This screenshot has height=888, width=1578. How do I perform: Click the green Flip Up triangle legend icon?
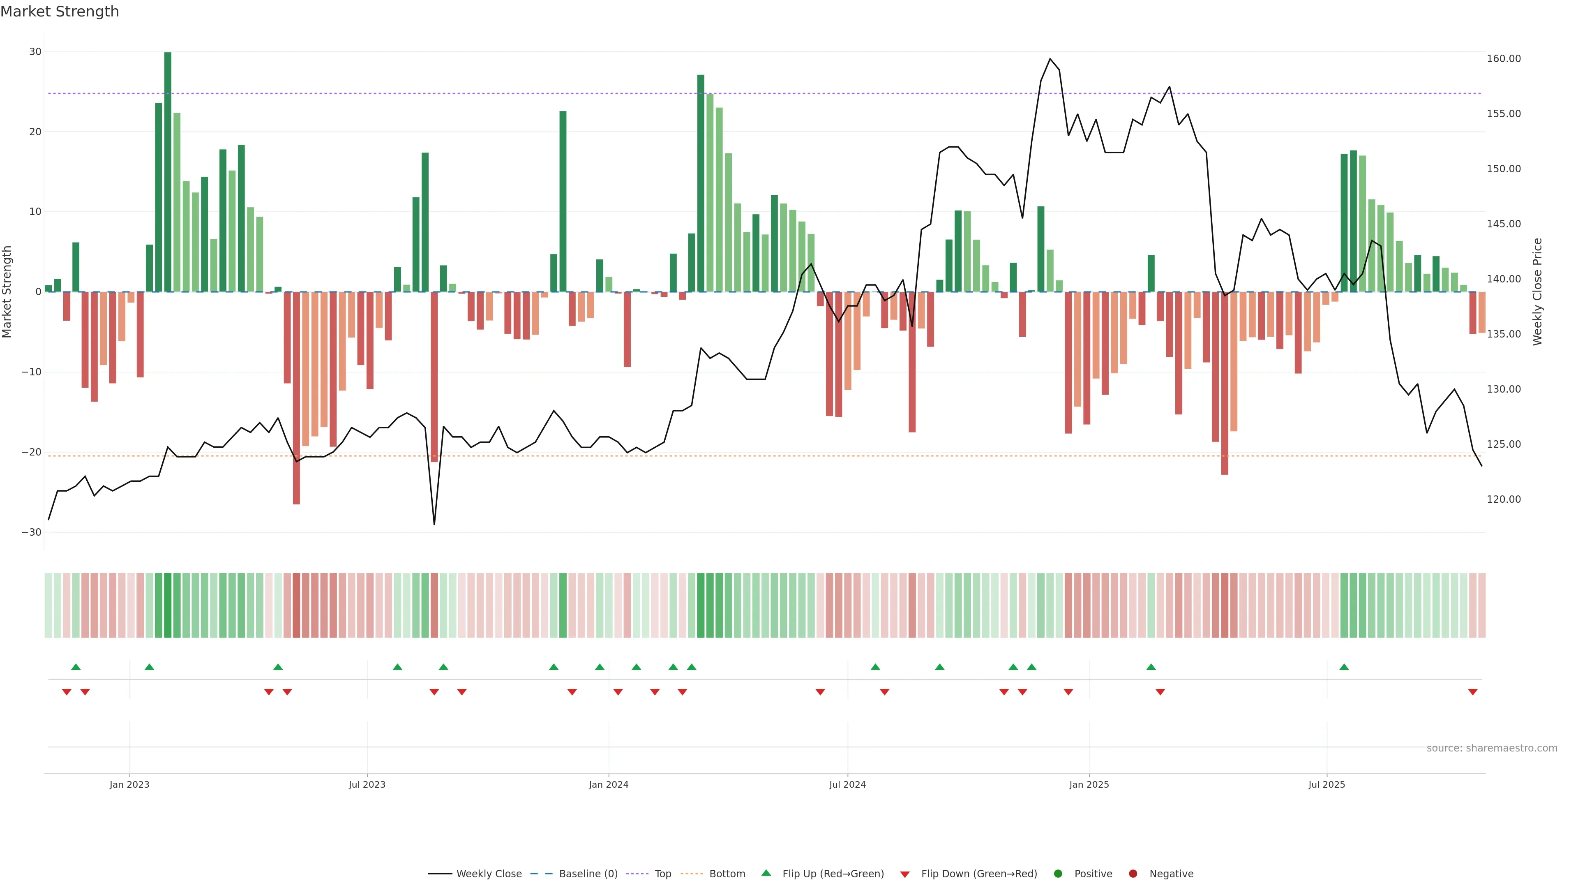pos(766,873)
